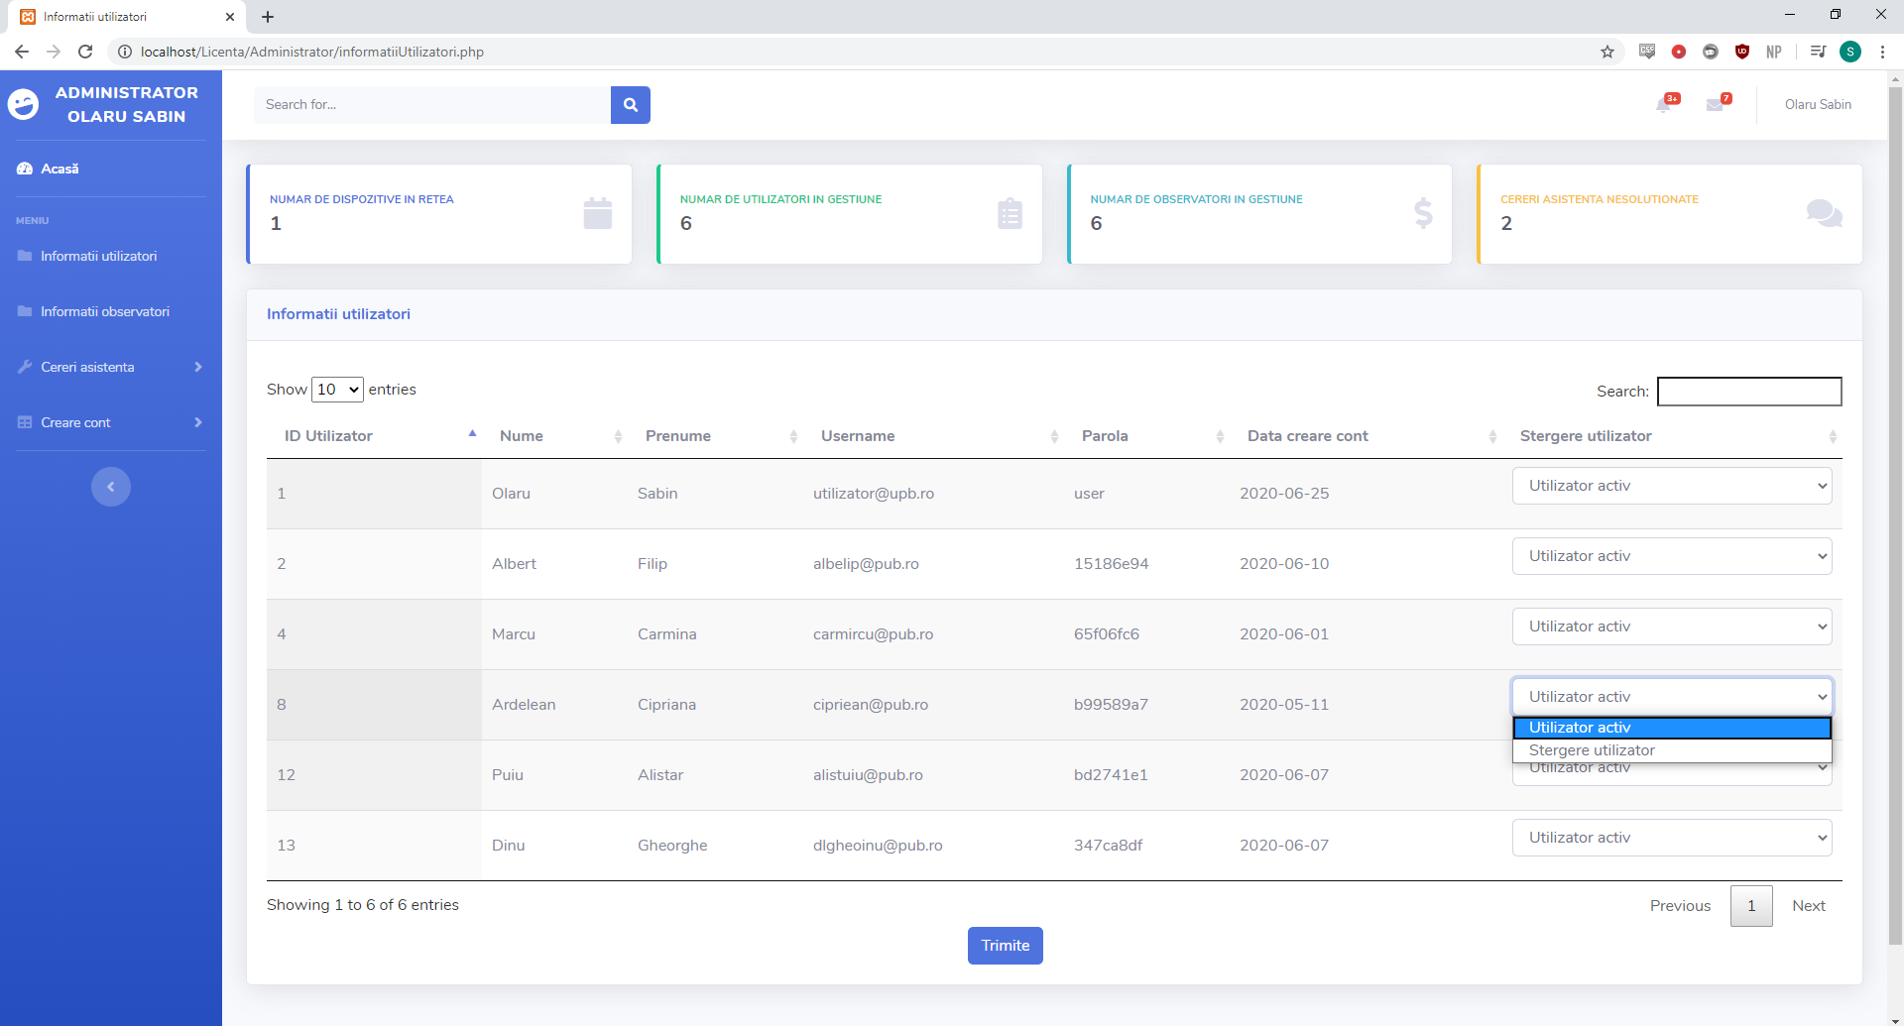
Task: Open the messages envelope icon
Action: coord(1715,105)
